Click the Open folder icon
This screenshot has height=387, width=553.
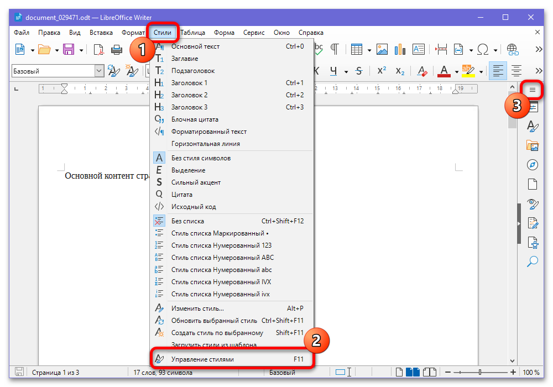tap(44, 49)
